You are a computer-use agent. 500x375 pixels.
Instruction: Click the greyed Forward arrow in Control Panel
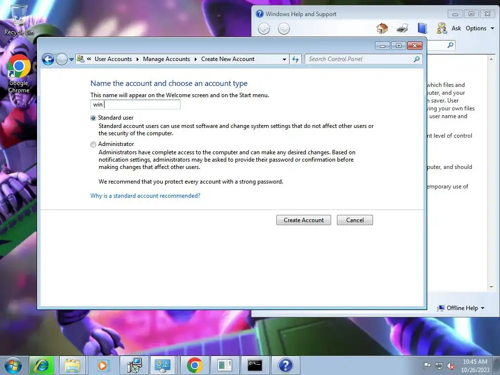[62, 59]
